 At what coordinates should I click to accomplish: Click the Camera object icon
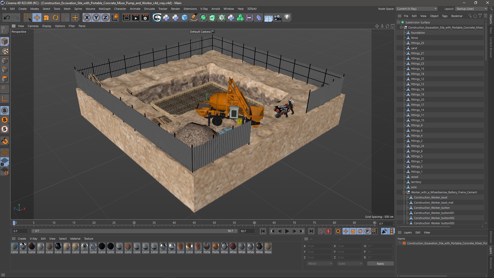click(x=278, y=18)
